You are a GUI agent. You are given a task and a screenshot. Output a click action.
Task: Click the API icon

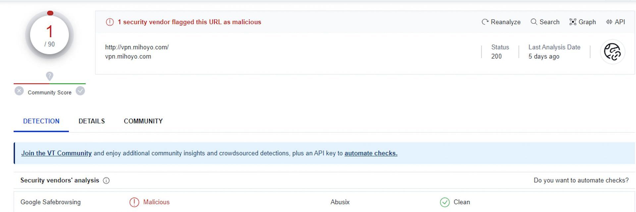click(x=609, y=22)
